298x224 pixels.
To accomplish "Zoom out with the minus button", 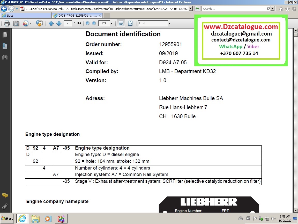I will tap(87, 23).
